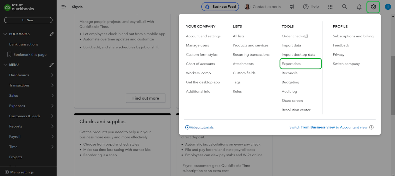The image size is (395, 176).
Task: Open the user profile avatar
Action: pos(388,7)
